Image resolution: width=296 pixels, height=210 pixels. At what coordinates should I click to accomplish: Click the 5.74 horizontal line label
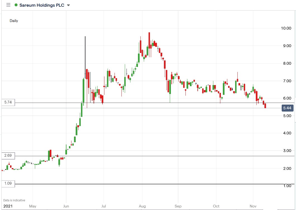click(8, 102)
